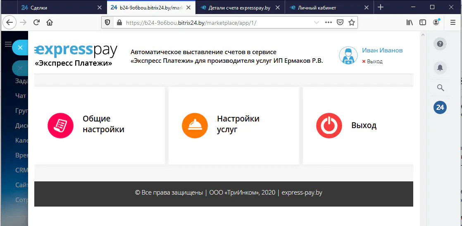
Task: Open the notifications bell icon
Action: [440, 68]
